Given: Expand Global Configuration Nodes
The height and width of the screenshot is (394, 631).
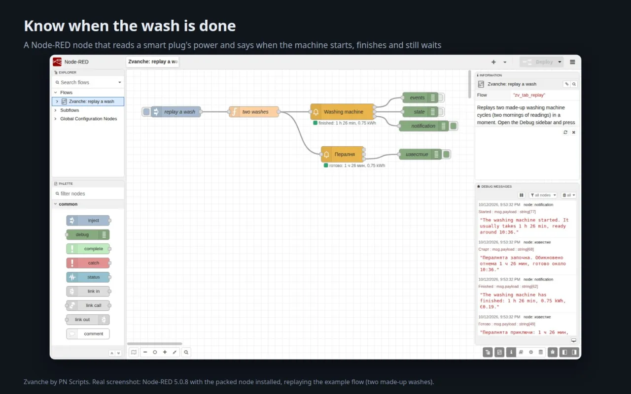Looking at the screenshot, I should click(x=56, y=119).
